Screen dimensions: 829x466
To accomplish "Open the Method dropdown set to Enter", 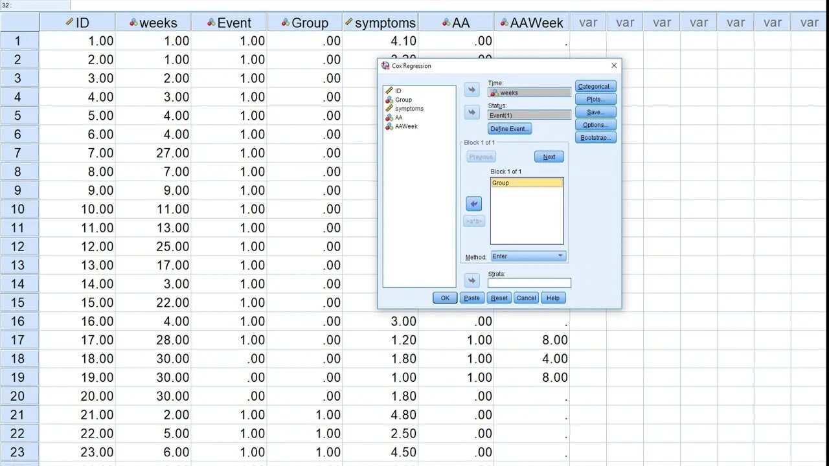I will pos(528,256).
